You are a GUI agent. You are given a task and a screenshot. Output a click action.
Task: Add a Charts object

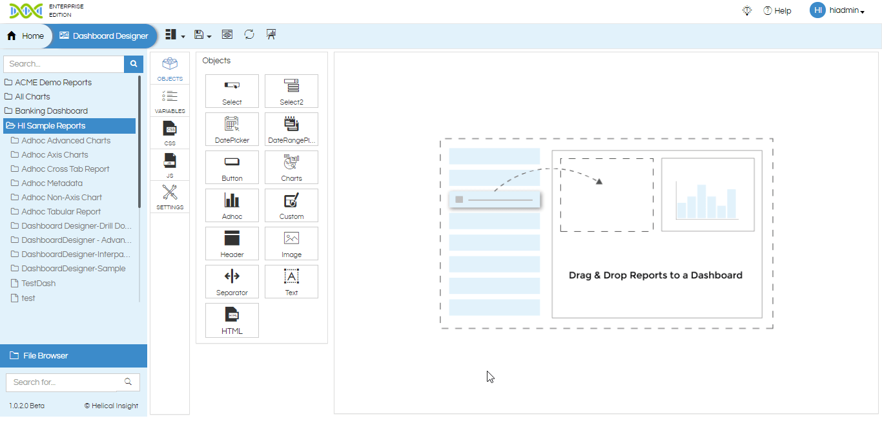pyautogui.click(x=291, y=167)
